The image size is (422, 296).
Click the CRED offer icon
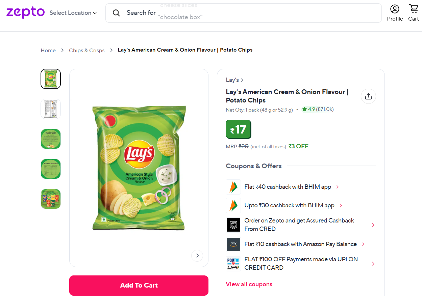(233, 225)
